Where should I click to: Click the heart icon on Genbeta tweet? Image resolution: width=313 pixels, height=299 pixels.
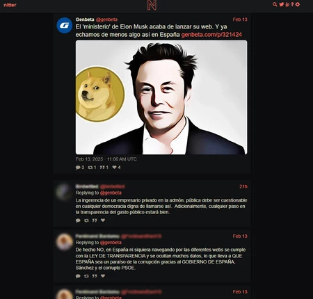[114, 167]
